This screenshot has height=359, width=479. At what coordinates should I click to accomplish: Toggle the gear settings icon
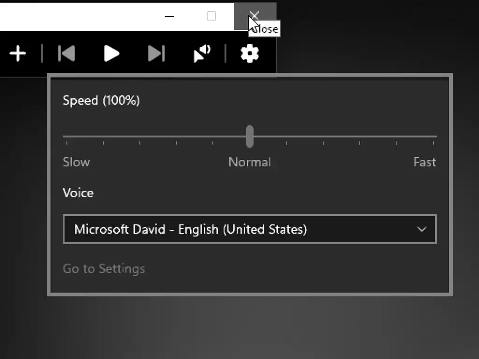click(250, 54)
